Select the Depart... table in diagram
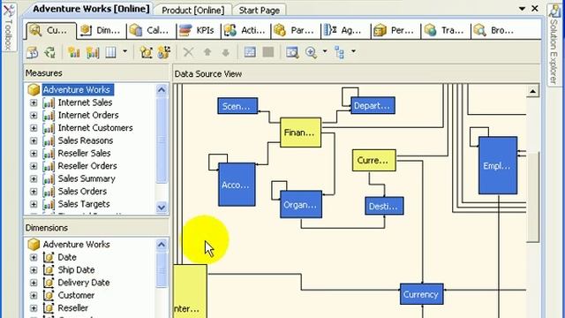This screenshot has width=565, height=318. [x=373, y=106]
